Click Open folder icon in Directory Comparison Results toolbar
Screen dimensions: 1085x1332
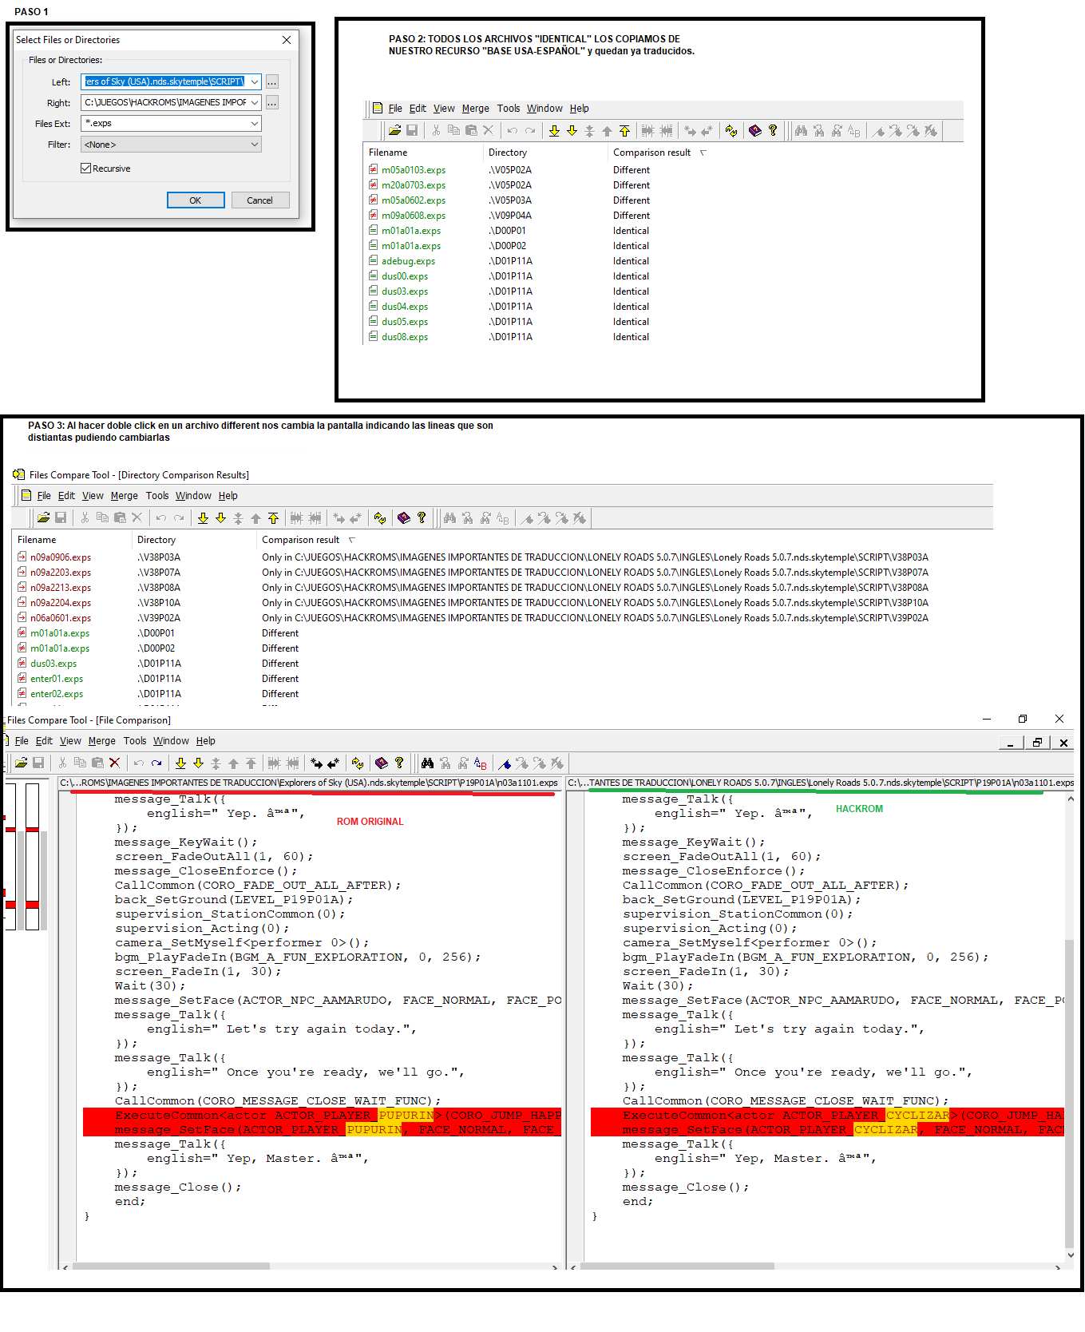44,517
